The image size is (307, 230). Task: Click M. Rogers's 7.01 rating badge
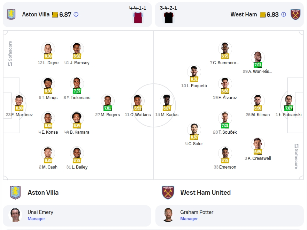(107, 108)
